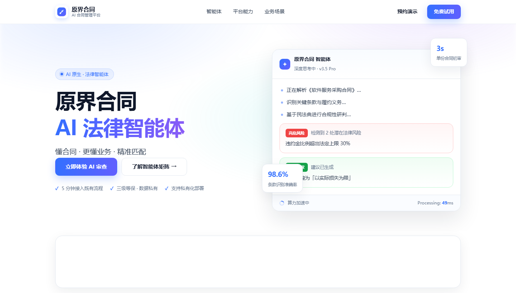Click 立即体验 AI 审查 button
The height and width of the screenshot is (293, 516).
[x=86, y=167]
